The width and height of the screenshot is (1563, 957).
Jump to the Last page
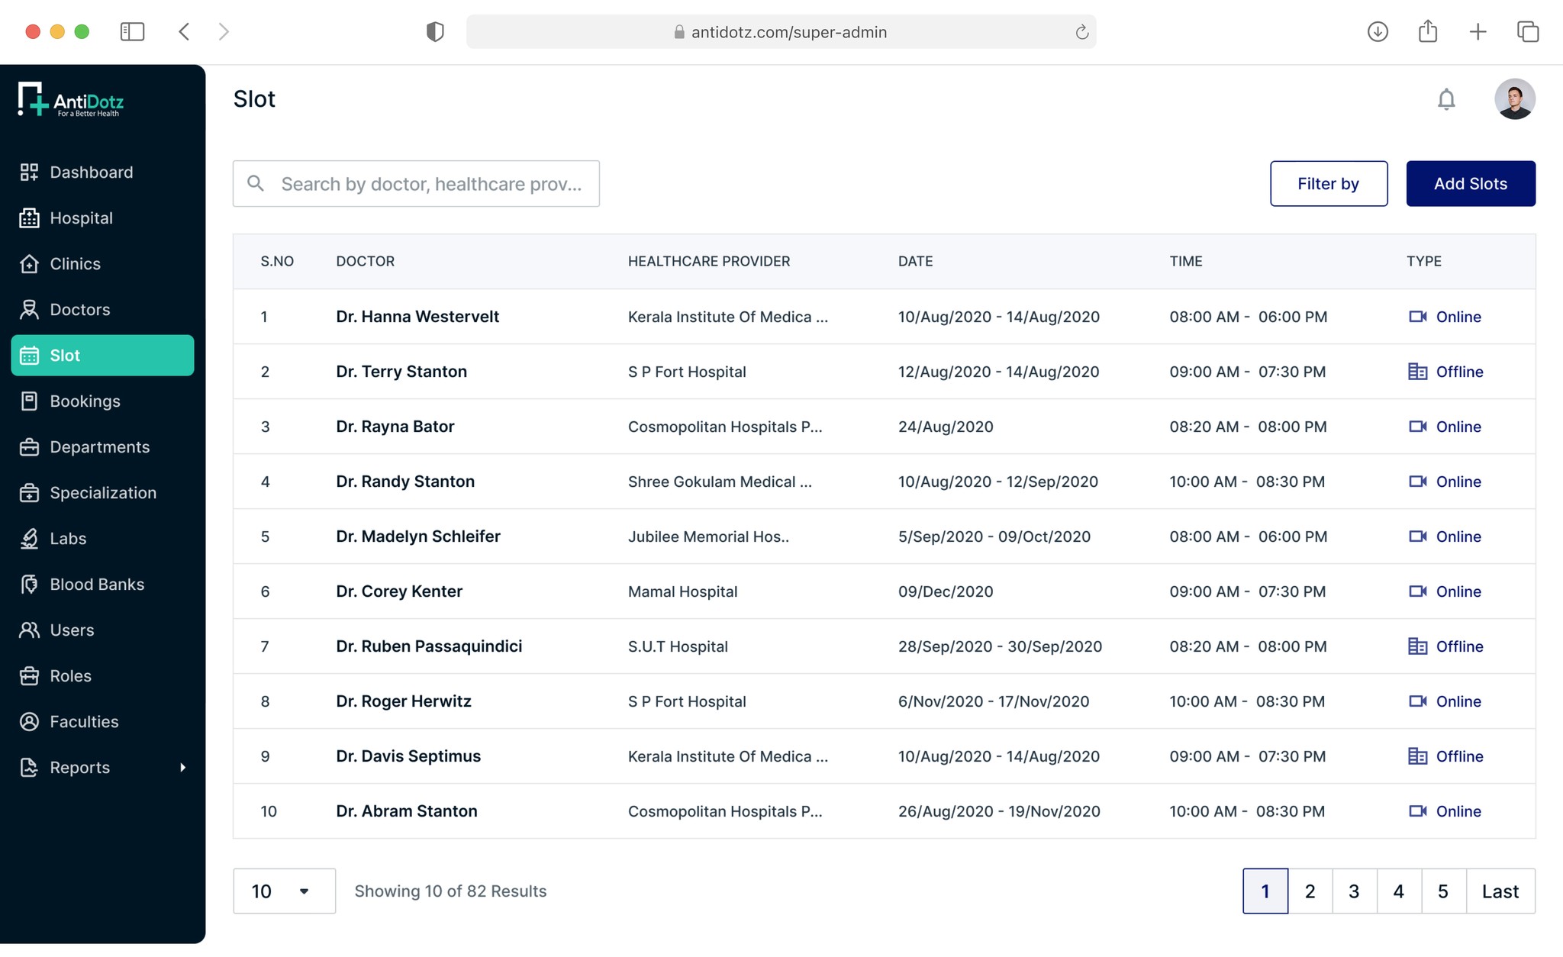pos(1500,891)
